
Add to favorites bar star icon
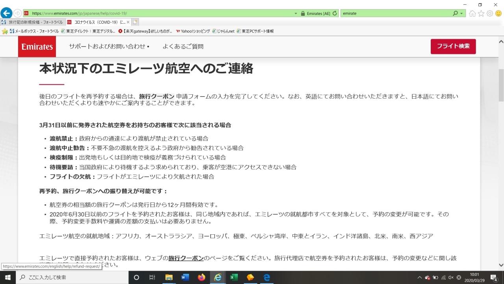click(5, 31)
